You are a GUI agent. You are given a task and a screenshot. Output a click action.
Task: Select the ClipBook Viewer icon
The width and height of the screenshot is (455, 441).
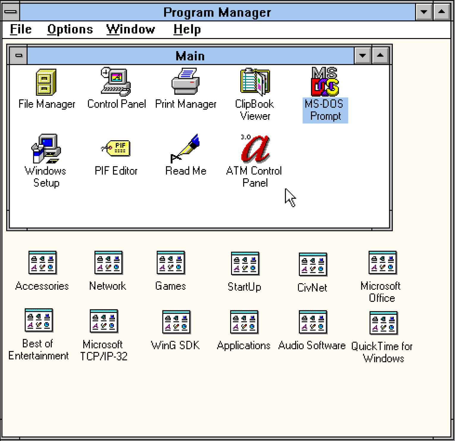255,82
